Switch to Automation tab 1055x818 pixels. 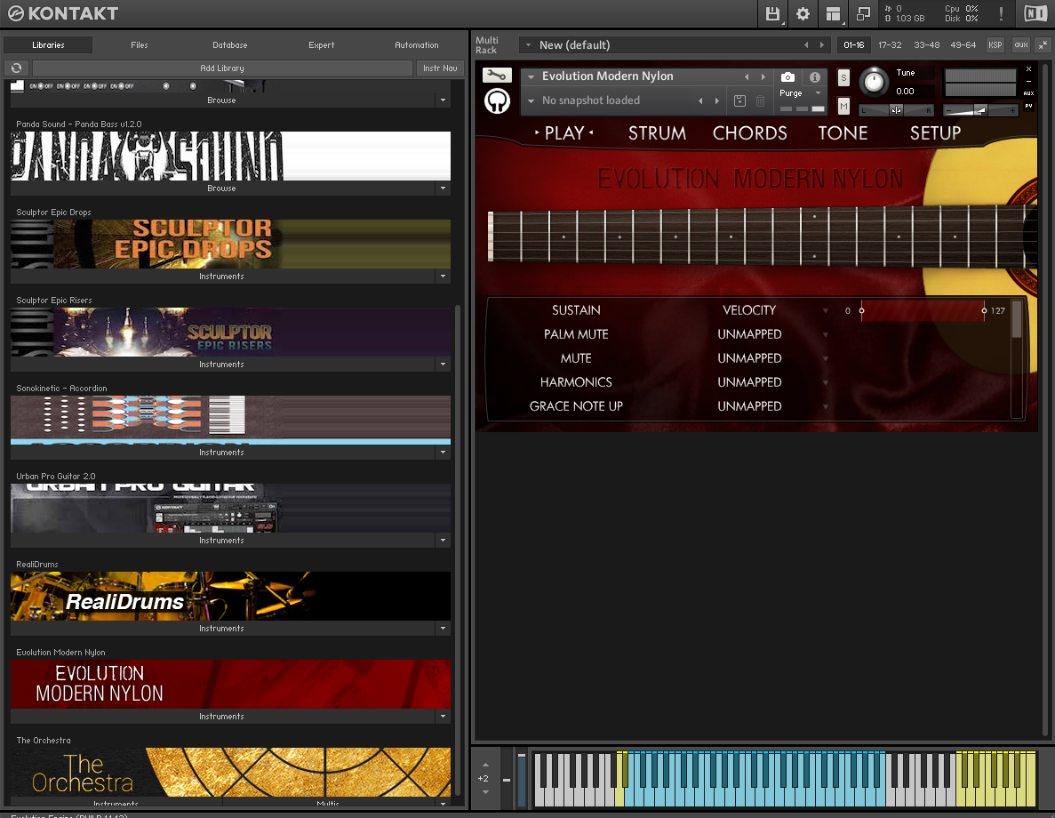click(417, 45)
